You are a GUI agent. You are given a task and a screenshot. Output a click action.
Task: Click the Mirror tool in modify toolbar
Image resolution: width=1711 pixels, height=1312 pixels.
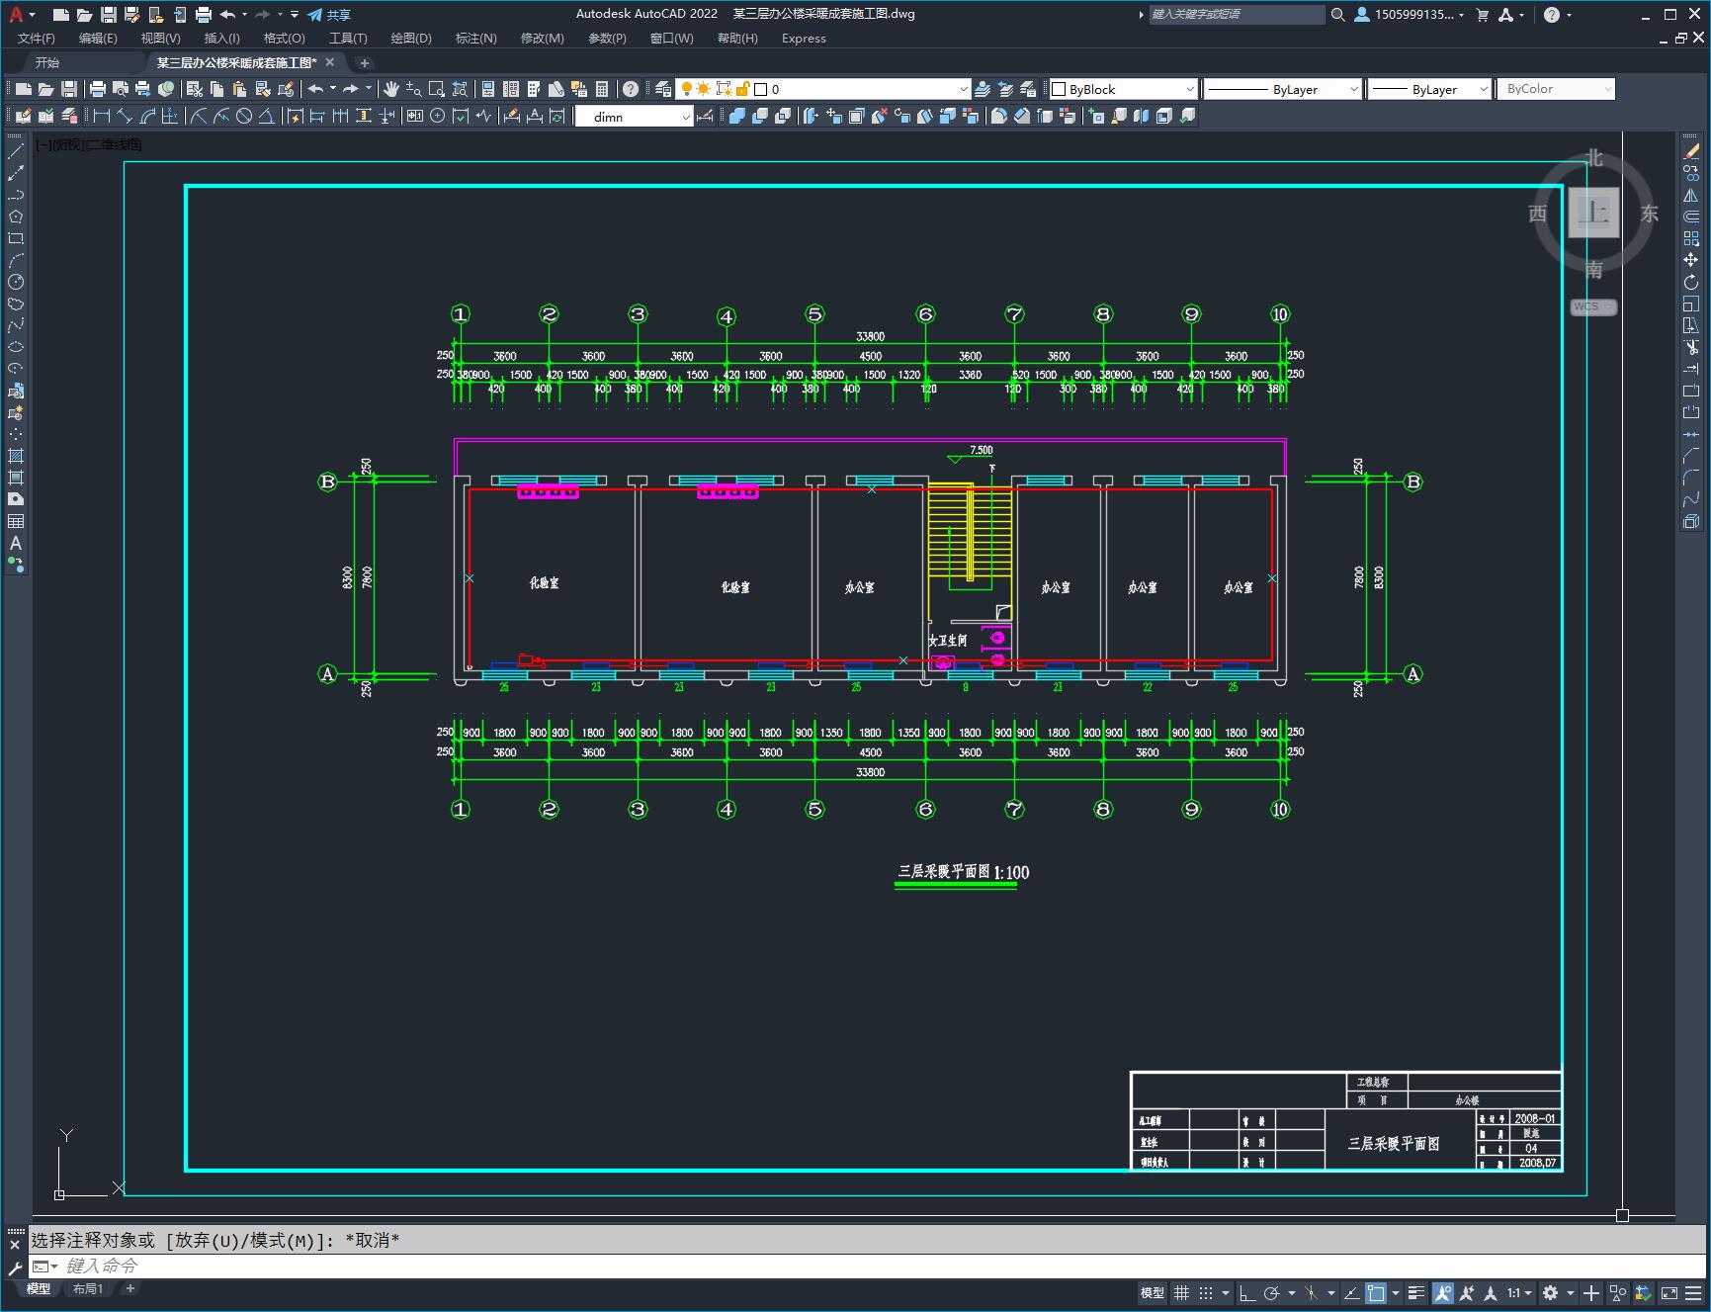[x=1691, y=195]
